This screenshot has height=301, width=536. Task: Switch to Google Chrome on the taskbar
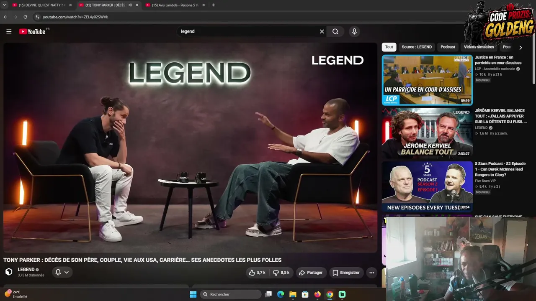click(x=330, y=294)
